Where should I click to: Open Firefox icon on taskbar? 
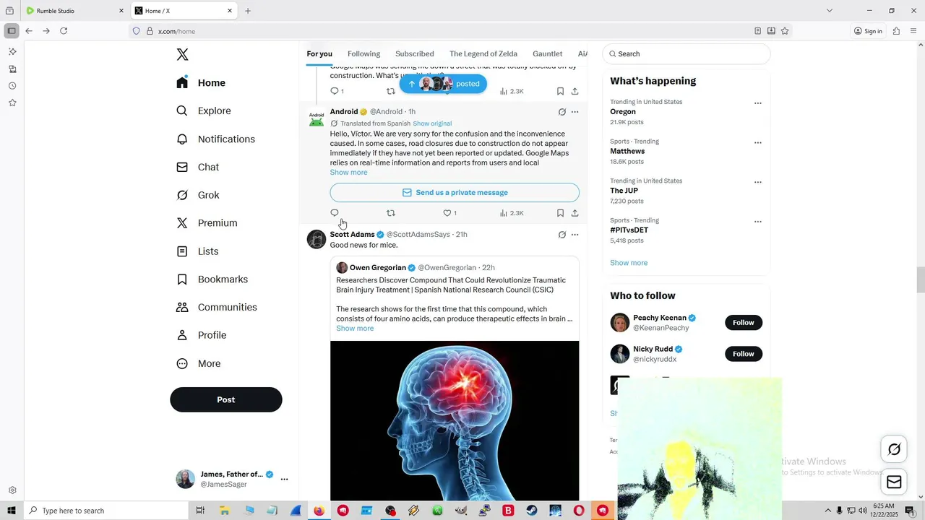[x=319, y=511]
